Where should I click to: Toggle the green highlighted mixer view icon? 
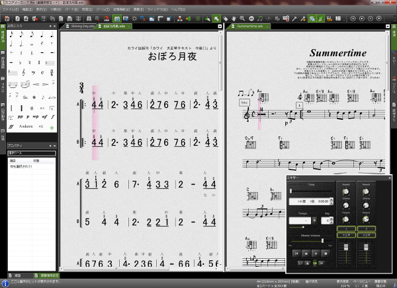pyautogui.click(x=315, y=263)
